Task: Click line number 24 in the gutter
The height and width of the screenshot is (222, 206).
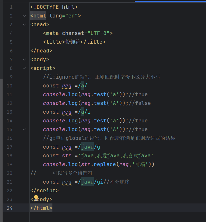Action: click(10, 208)
